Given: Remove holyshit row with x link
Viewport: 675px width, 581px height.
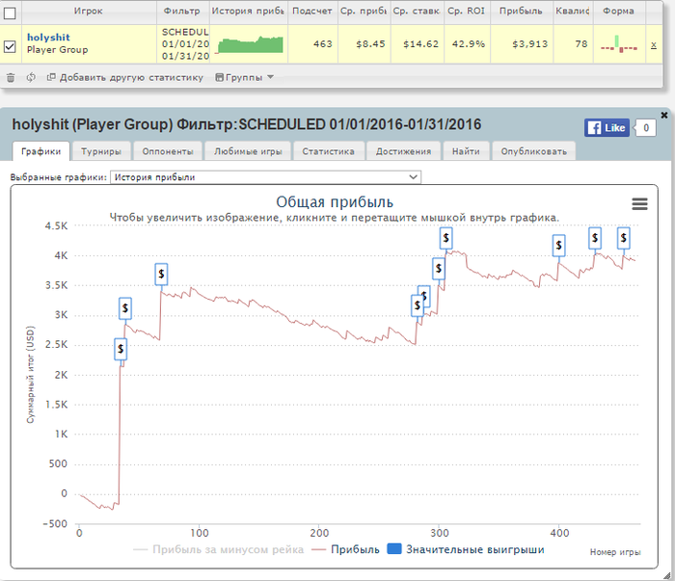Looking at the screenshot, I should [x=654, y=44].
